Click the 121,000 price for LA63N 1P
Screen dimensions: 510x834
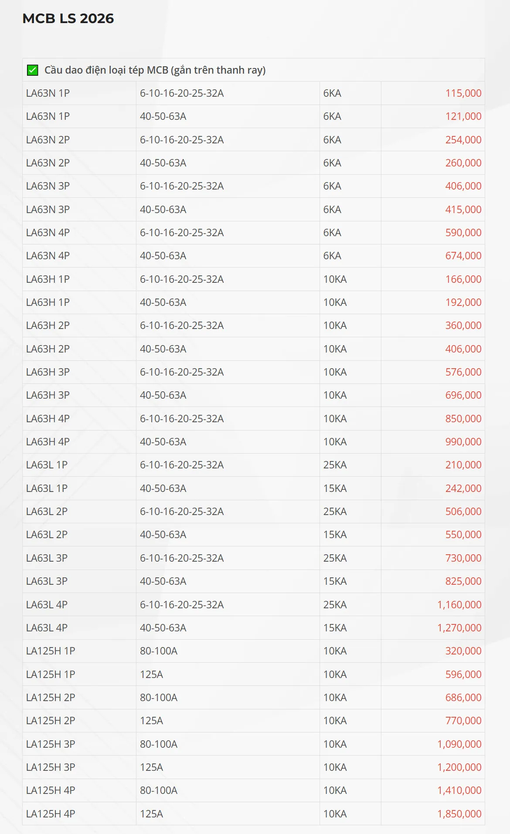(x=463, y=116)
